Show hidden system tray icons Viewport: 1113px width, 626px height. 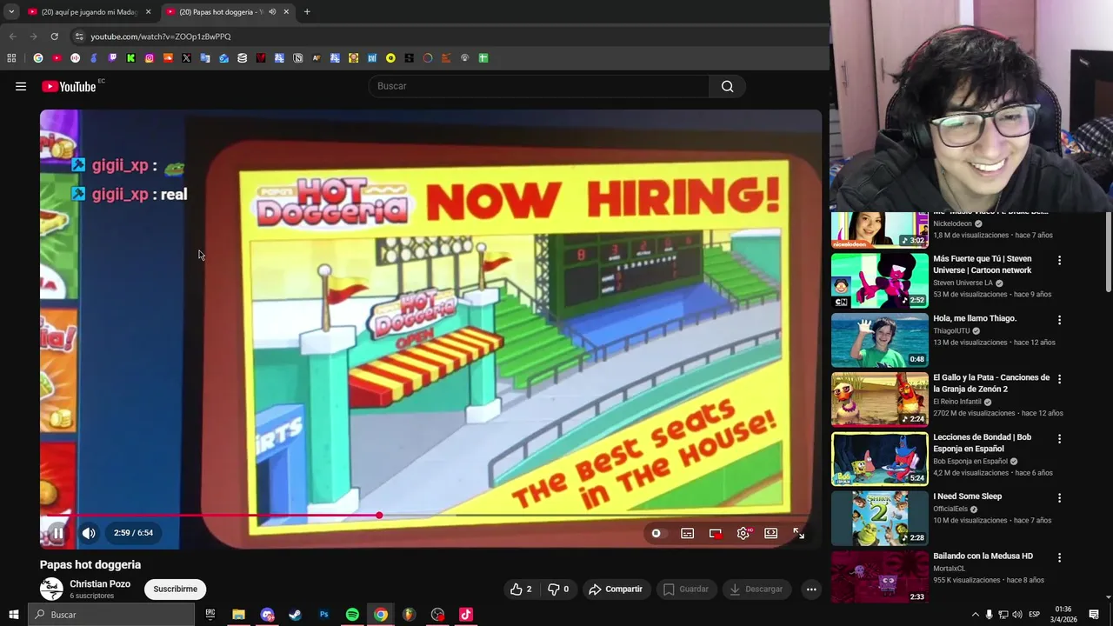point(975,615)
